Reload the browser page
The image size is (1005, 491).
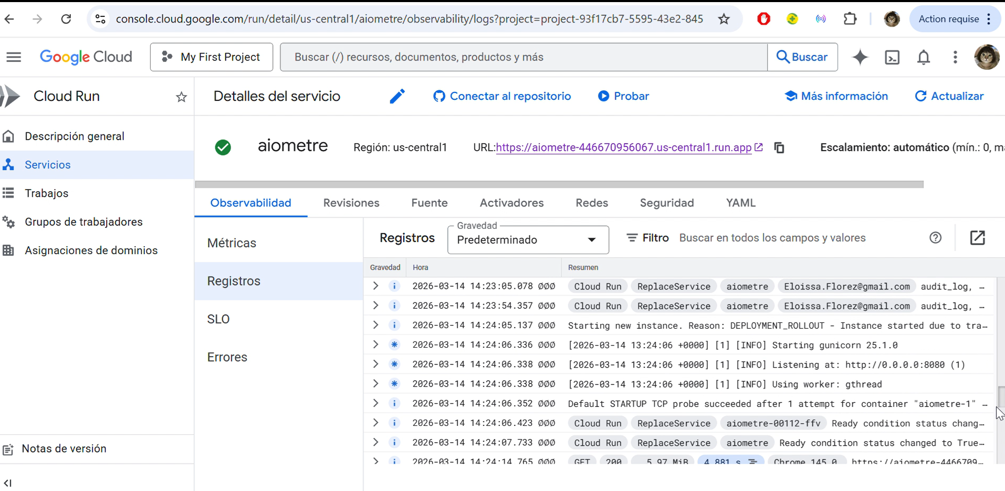point(66,19)
